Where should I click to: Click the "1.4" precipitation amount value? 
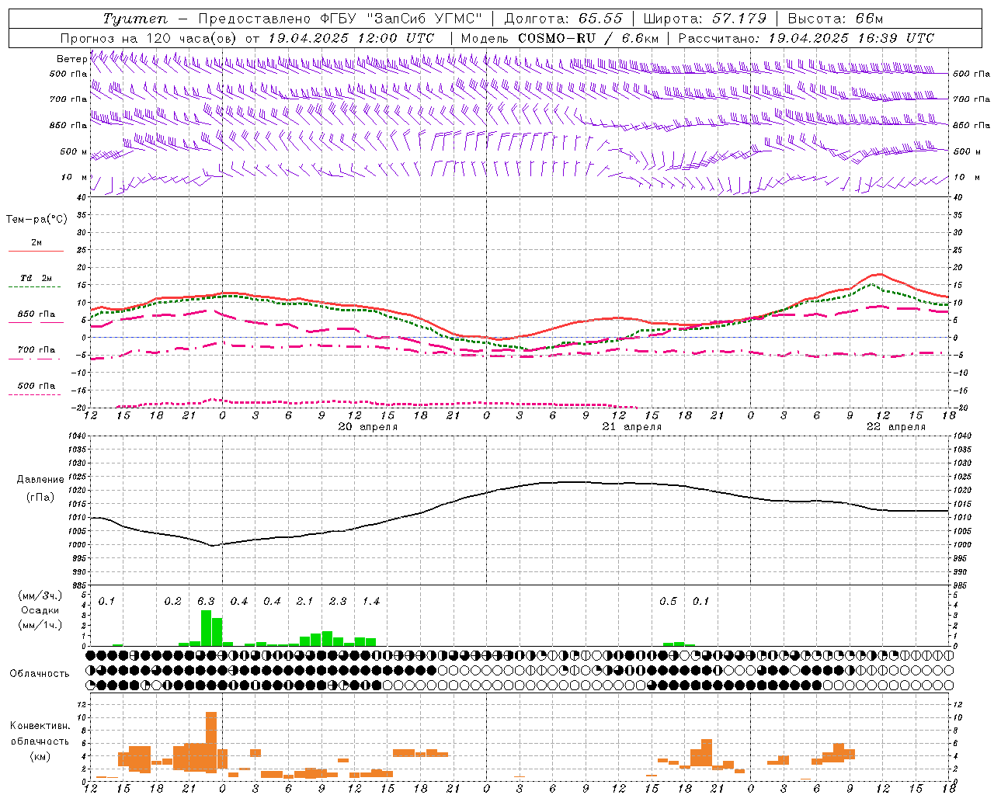click(371, 602)
